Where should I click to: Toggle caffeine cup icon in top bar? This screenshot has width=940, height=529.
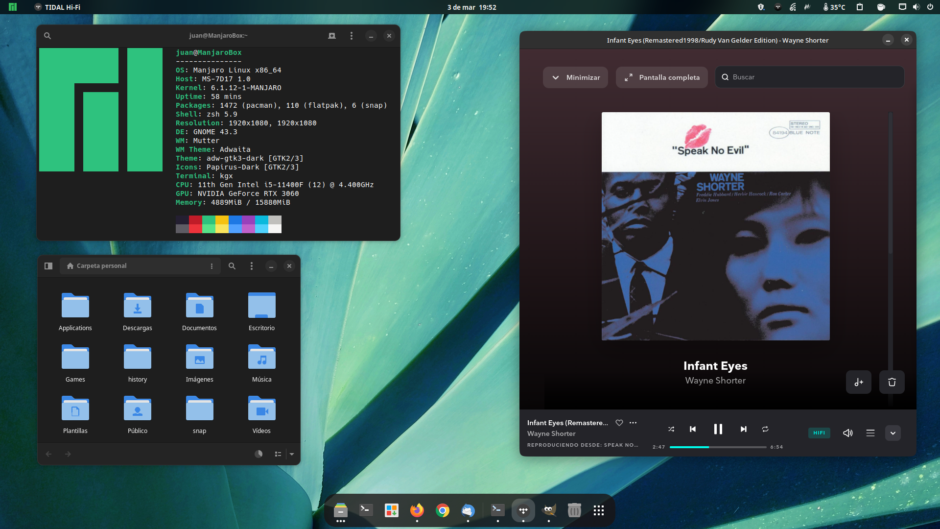coord(881,7)
